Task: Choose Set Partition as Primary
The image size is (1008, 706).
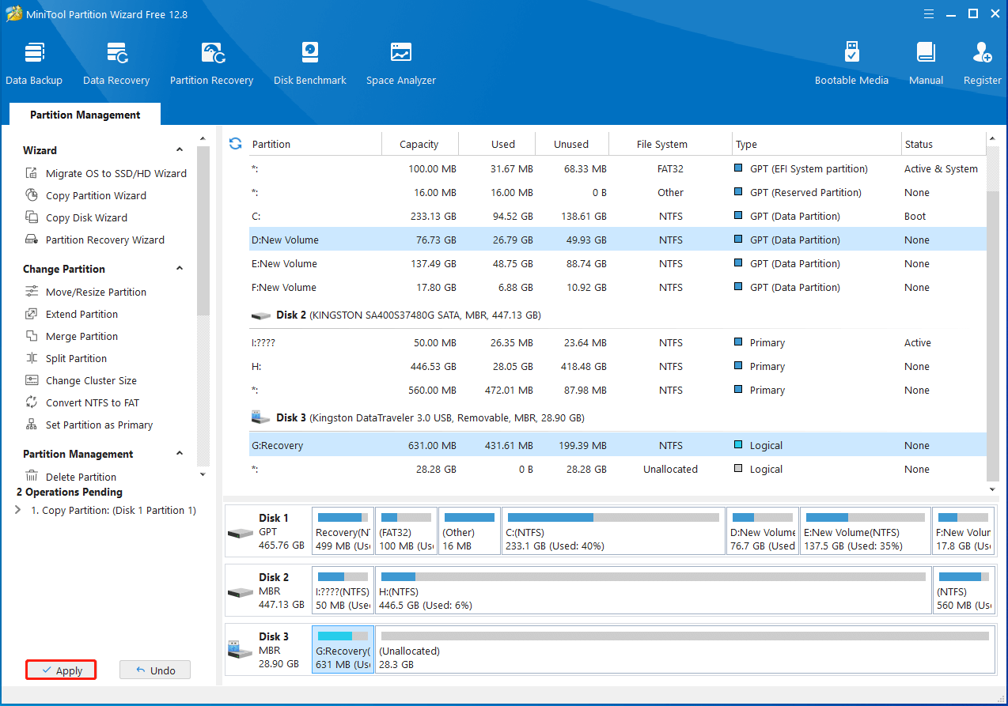Action: pyautogui.click(x=89, y=425)
